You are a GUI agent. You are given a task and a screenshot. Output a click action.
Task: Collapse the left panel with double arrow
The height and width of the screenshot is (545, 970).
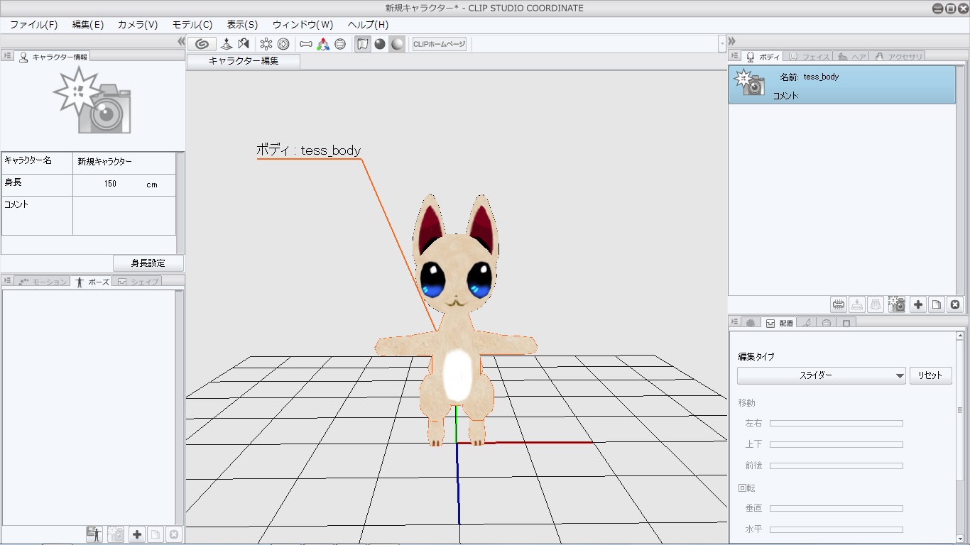coord(181,42)
